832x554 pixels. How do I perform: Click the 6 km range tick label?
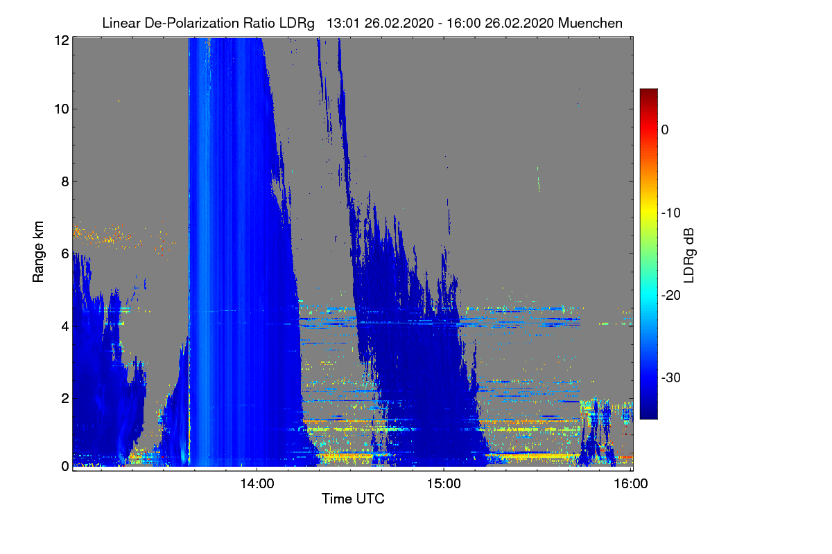(x=64, y=253)
